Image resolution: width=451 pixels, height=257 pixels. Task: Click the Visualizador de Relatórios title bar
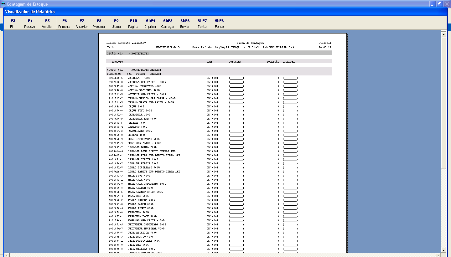click(225, 12)
